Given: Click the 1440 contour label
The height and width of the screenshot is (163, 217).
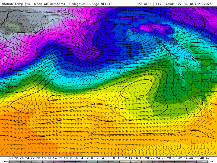Looking at the screenshot, I should point(17,75).
